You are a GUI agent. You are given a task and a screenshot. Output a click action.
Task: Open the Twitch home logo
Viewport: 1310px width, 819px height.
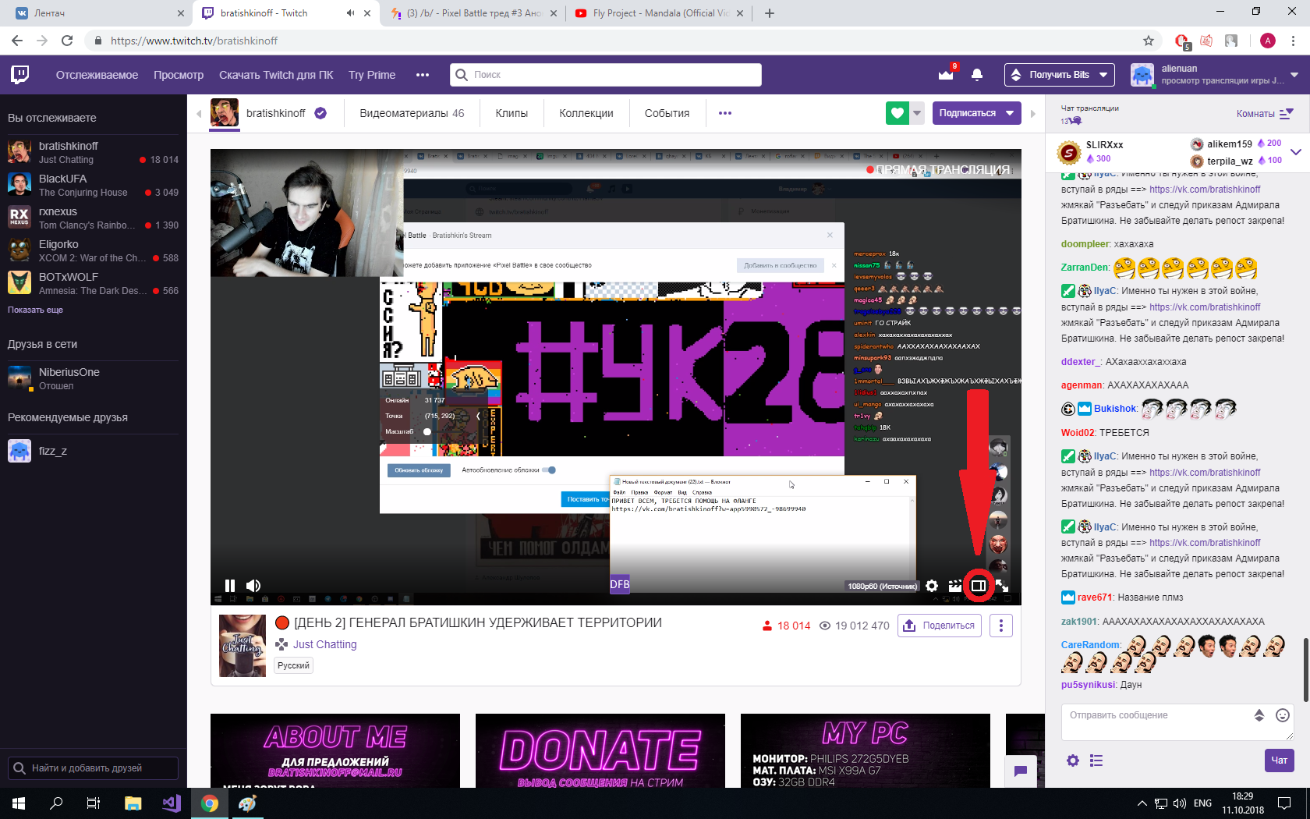point(20,75)
